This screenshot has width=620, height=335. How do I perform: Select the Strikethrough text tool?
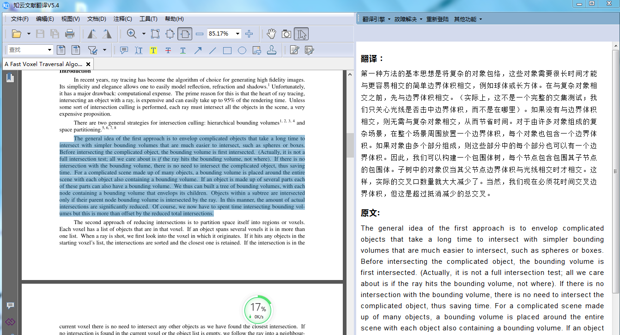168,50
